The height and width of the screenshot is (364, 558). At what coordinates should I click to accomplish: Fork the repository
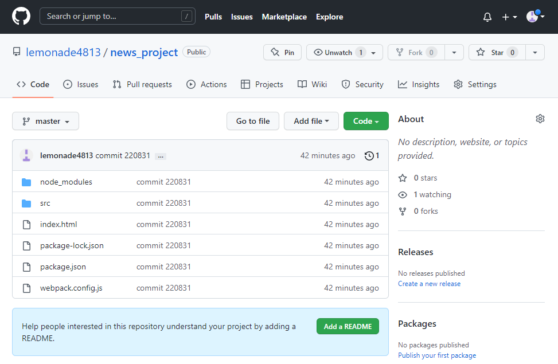[x=416, y=52]
